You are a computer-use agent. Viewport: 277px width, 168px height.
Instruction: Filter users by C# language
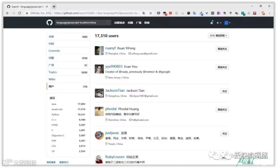[68, 151]
